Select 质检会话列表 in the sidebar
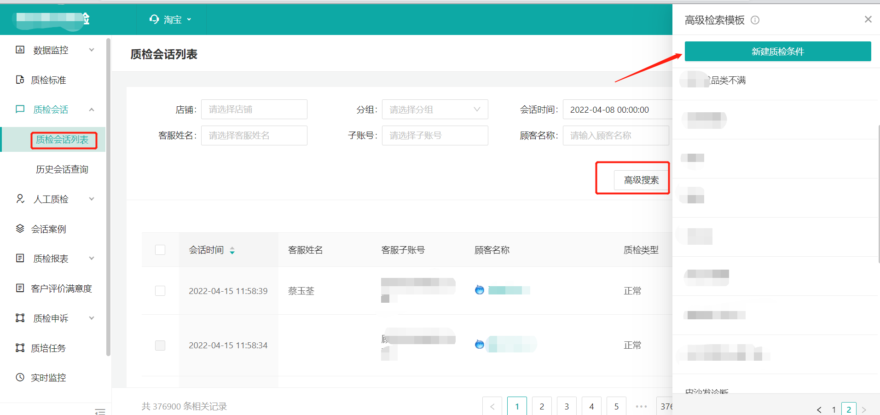The height and width of the screenshot is (415, 880). coord(62,139)
